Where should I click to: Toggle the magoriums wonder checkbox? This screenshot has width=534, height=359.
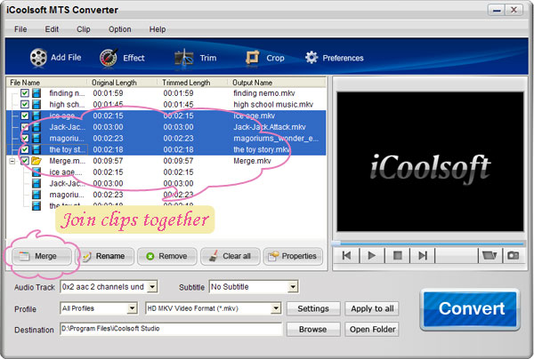(x=25, y=138)
